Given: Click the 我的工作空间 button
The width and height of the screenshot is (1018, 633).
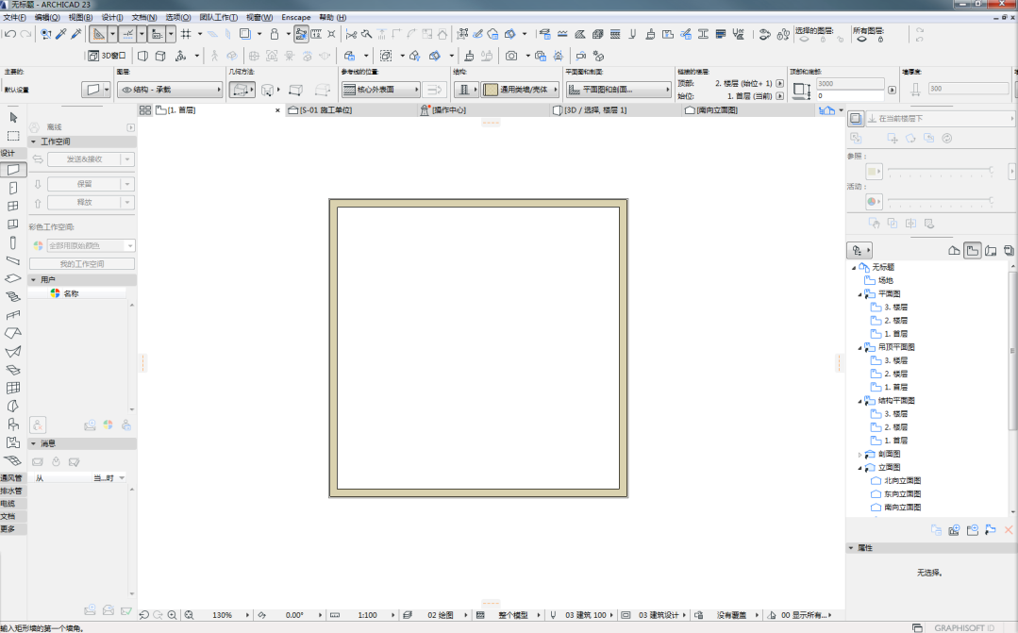Looking at the screenshot, I should click(x=82, y=263).
